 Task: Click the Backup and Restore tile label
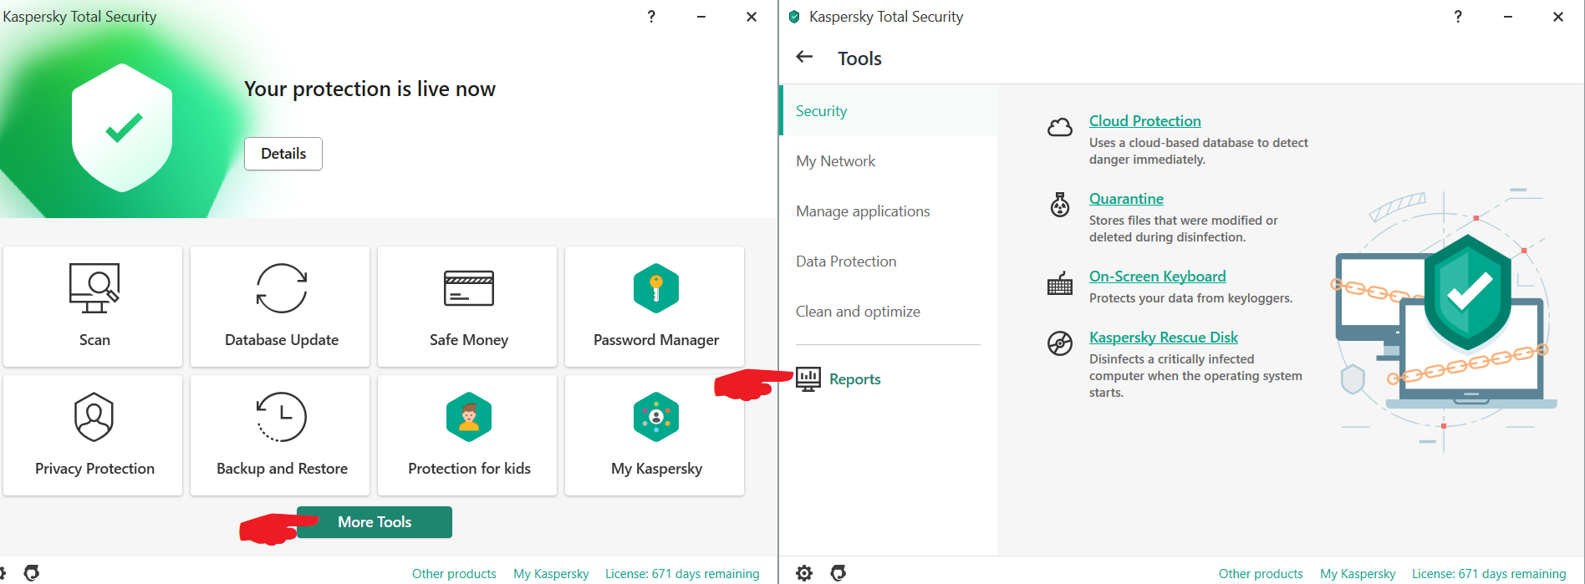point(282,469)
